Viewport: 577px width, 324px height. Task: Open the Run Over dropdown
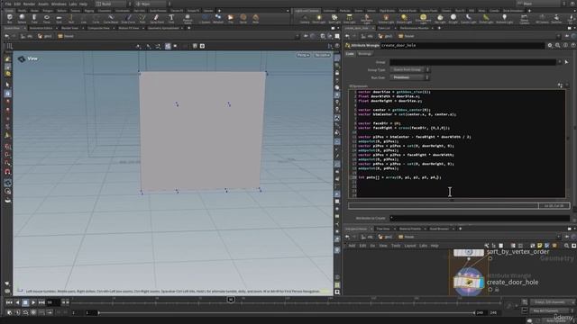[x=409, y=77]
